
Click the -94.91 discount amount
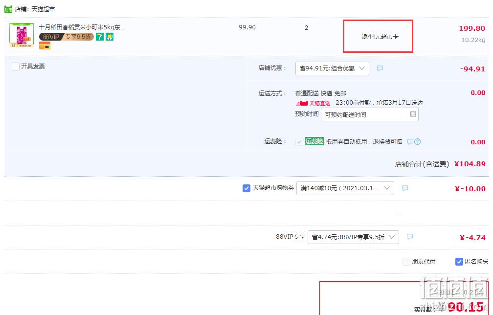coord(472,69)
